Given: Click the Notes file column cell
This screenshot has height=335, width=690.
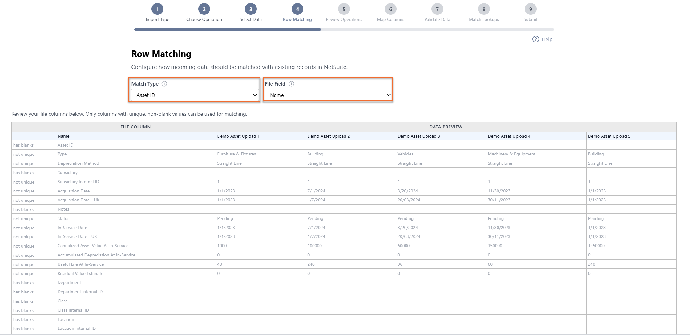Looking at the screenshot, I should coord(135,209).
